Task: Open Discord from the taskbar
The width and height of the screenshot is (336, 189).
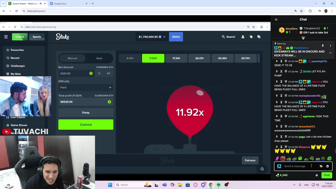Action: click(203, 185)
